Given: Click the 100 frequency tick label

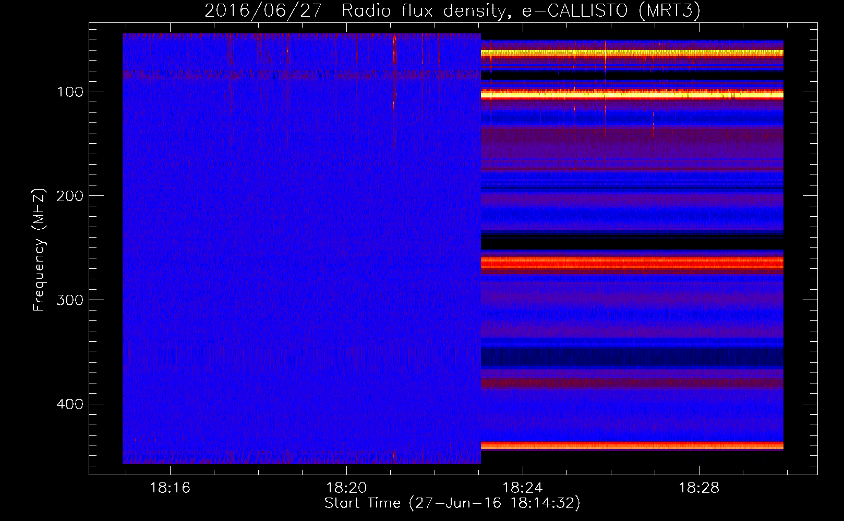Looking at the screenshot, I should (70, 92).
